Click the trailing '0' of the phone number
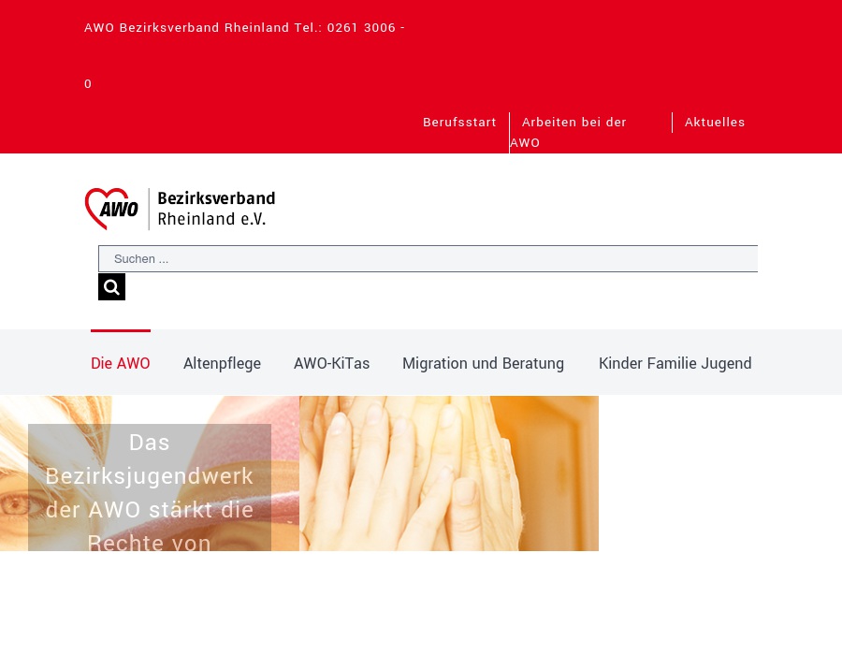The width and height of the screenshot is (842, 655). tap(88, 84)
